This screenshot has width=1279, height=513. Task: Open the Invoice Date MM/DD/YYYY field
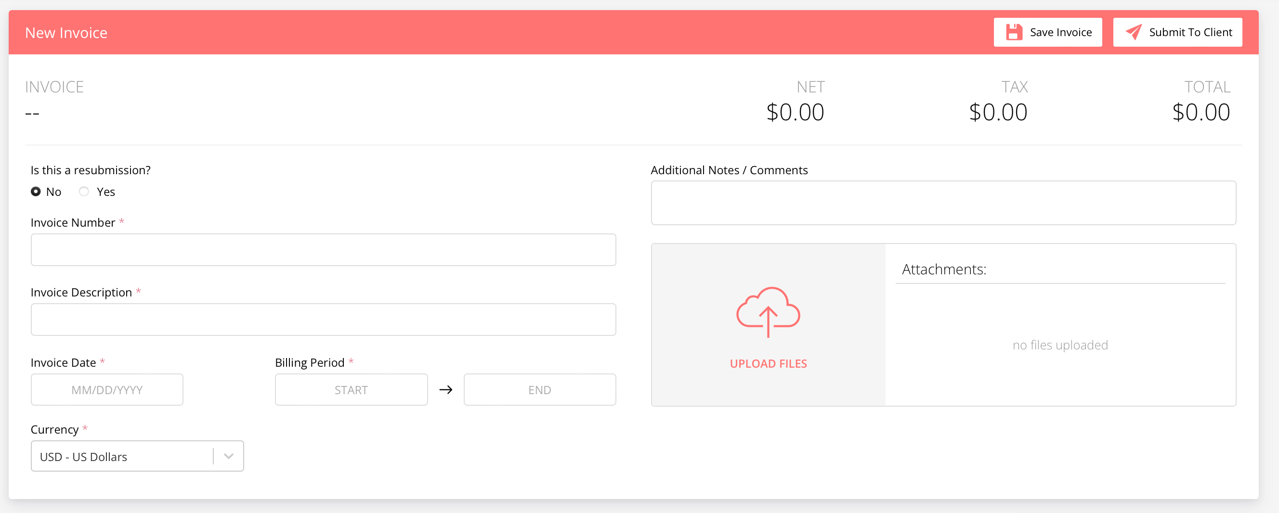point(107,390)
